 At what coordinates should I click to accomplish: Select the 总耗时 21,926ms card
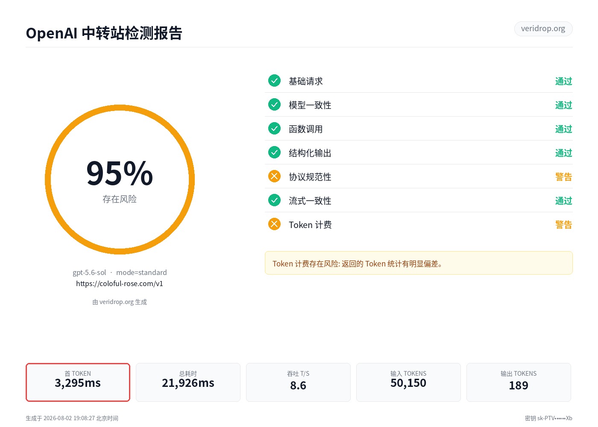coord(188,382)
